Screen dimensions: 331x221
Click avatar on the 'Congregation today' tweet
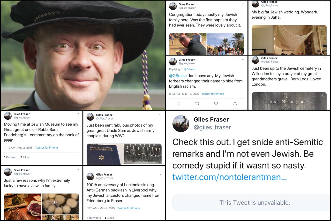click(x=173, y=6)
